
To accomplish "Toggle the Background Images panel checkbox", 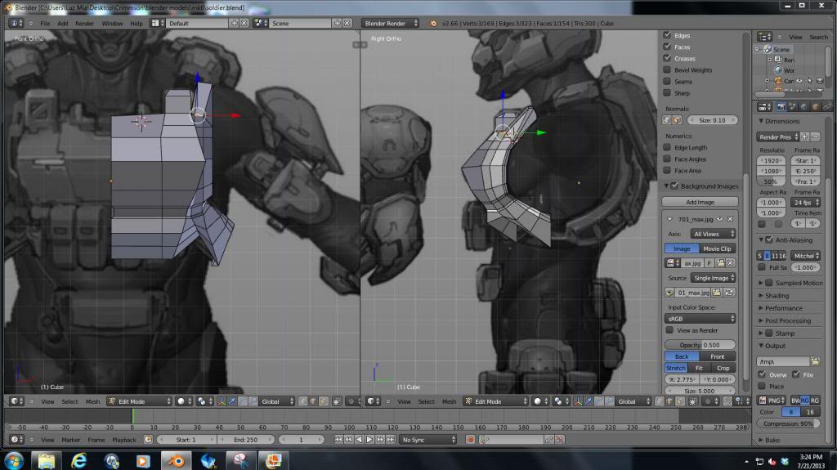I will point(674,186).
